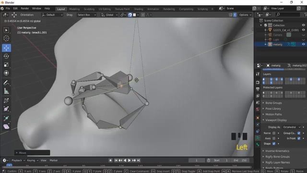
Task: Open the Edit menu
Action: 15,9
